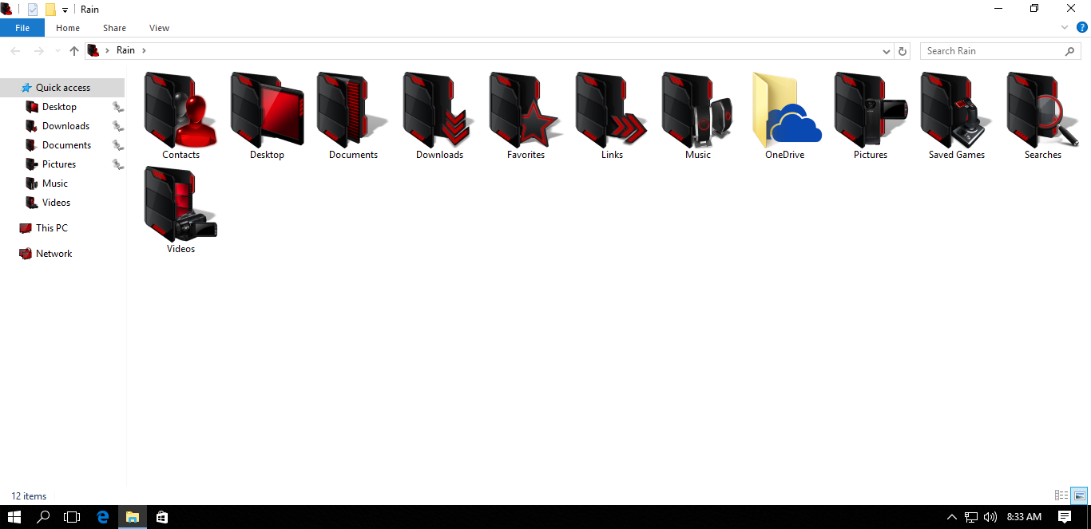1091x529 pixels.
Task: Open Pictures in the navigation sidebar
Action: [x=59, y=164]
